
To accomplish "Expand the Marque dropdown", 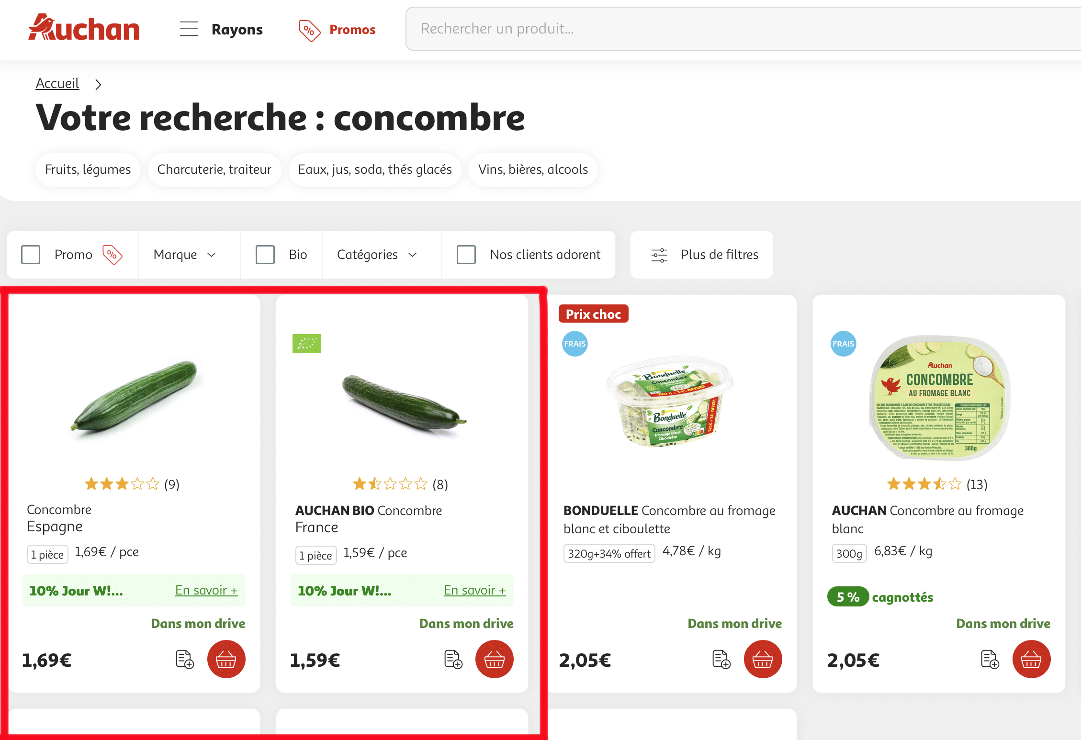I will pos(185,255).
